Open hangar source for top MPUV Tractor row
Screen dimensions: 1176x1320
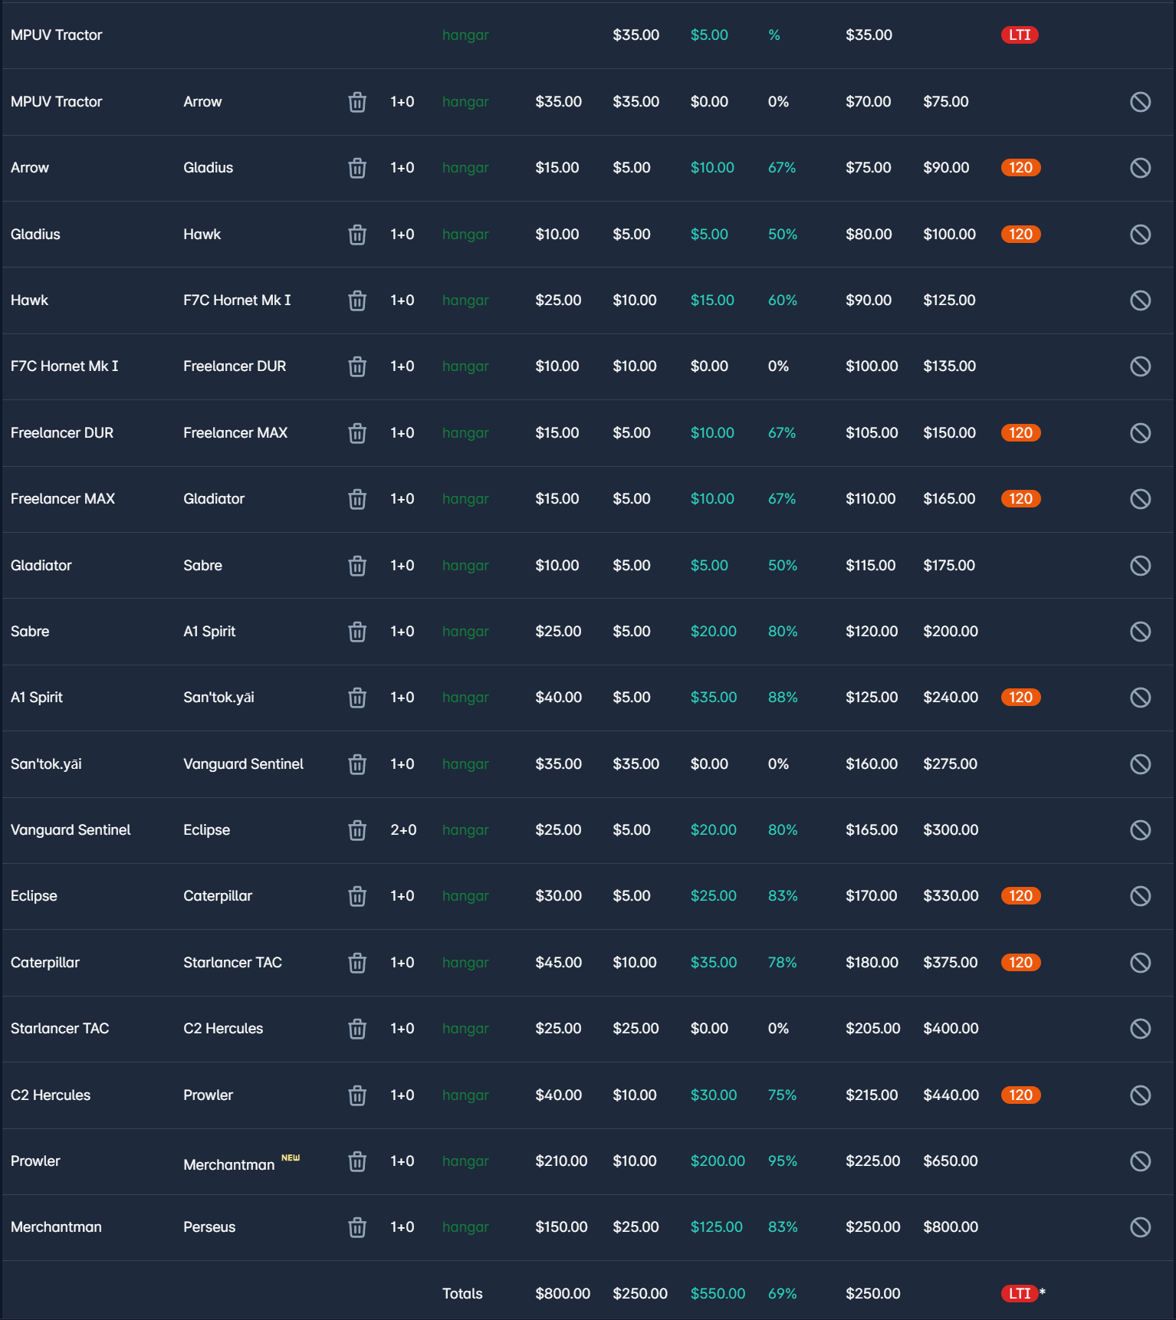tap(465, 35)
